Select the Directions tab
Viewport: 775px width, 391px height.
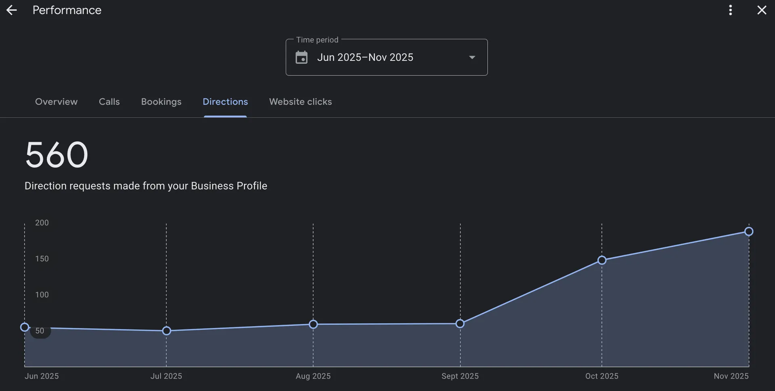(x=225, y=102)
